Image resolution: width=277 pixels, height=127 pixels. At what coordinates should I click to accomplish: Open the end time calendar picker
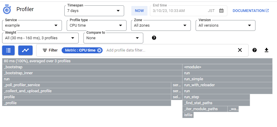(221, 11)
